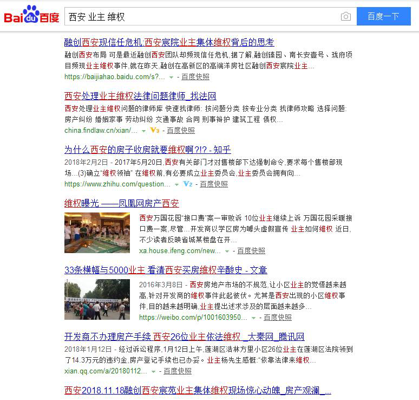Expand arrow beside weibo.com URL
The image size is (419, 400).
253,318
